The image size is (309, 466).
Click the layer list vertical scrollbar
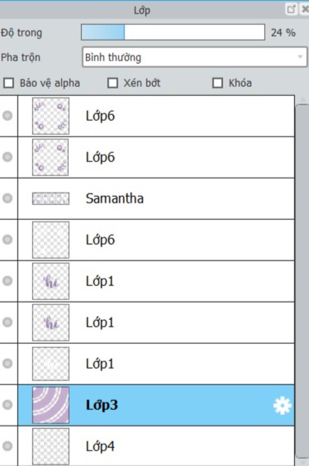303,281
